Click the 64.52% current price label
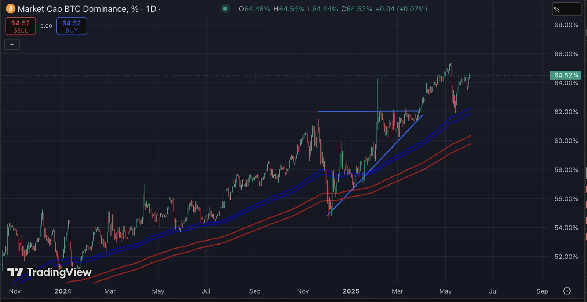587x302 pixels. pos(566,75)
